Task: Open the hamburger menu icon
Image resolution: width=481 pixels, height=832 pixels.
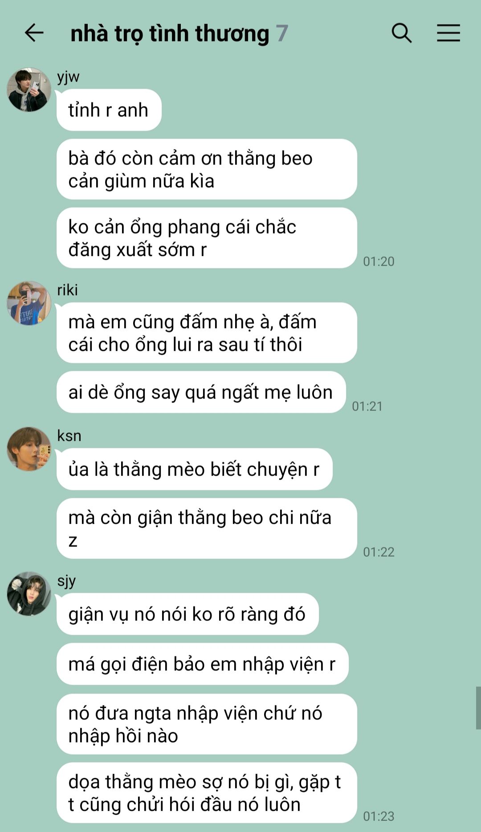Action: click(448, 33)
